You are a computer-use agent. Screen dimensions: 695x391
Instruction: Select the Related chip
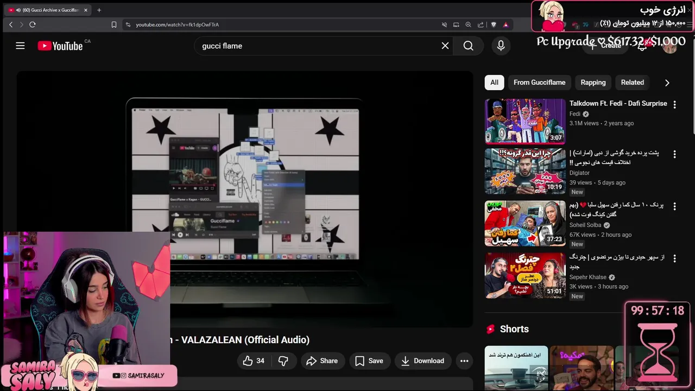633,83
